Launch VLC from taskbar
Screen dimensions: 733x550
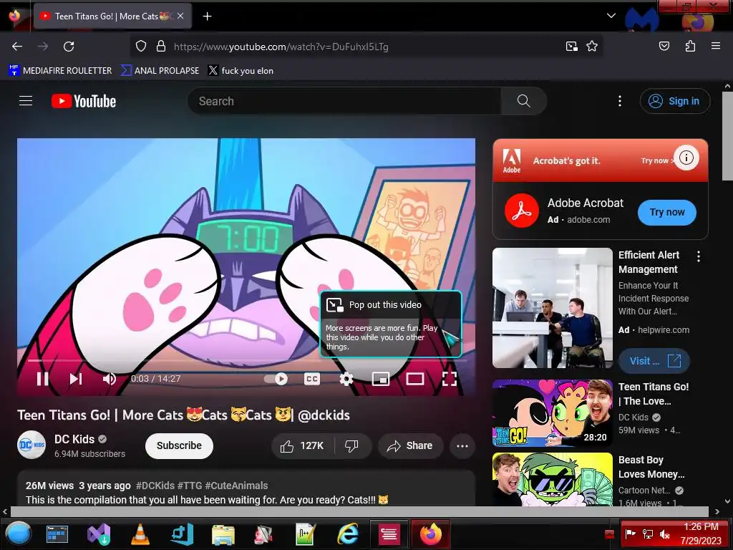[140, 534]
